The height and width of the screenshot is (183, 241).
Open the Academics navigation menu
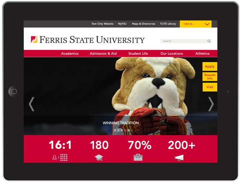tap(70, 54)
